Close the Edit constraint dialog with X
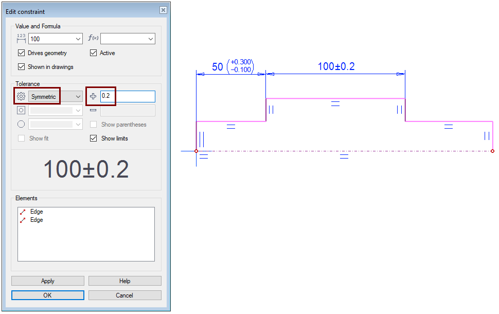 163,10
